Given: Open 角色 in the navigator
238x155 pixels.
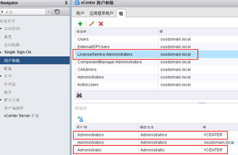Looking at the screenshot, I should [8, 37].
